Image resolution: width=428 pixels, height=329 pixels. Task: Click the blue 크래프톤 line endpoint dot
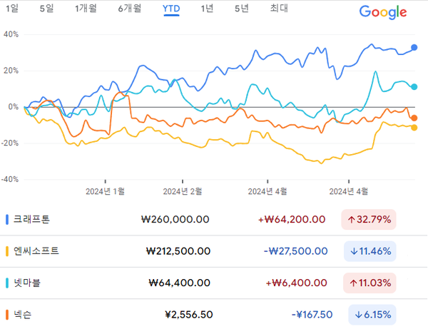(414, 48)
